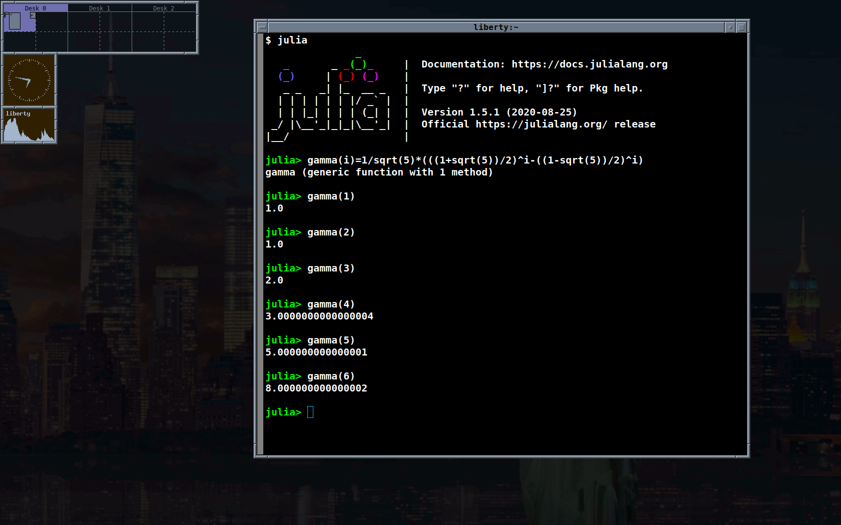Click the terminal maximize button
The width and height of the screenshot is (841, 525).
coord(741,27)
